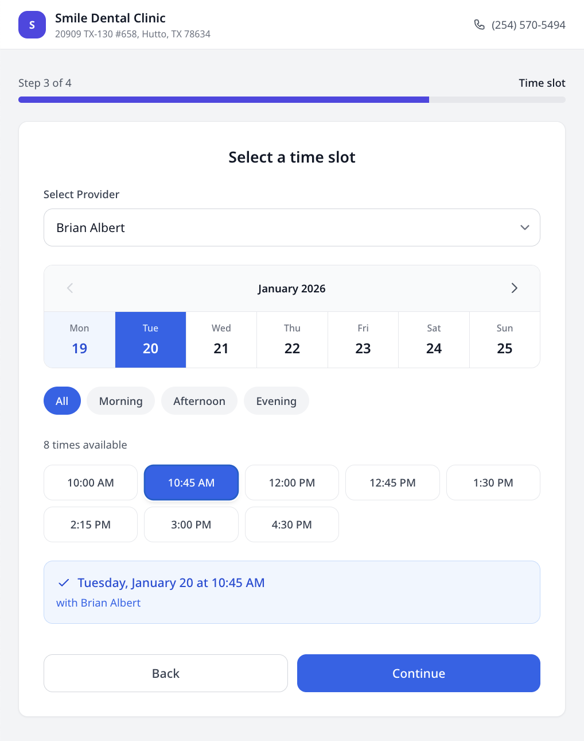Pick Friday January 23 on the calendar
584x741 pixels.
tap(363, 339)
